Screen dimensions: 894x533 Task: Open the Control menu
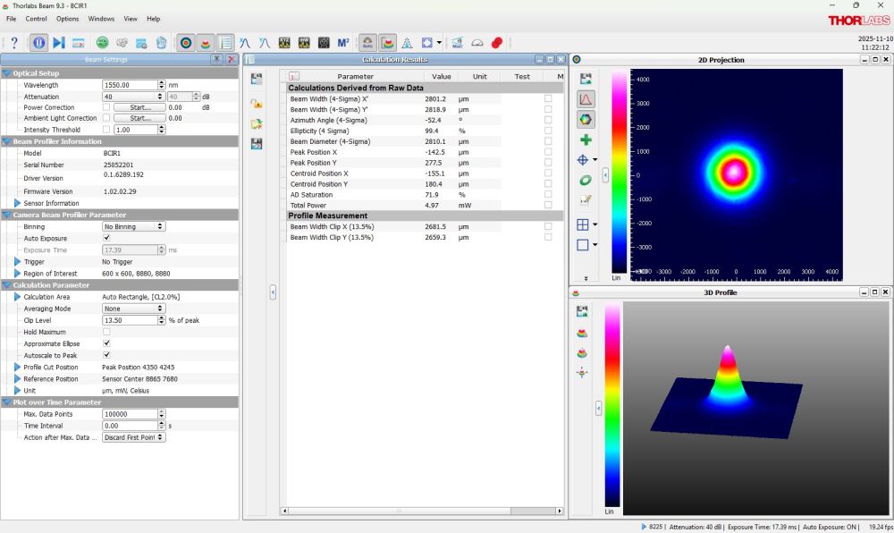(x=36, y=18)
